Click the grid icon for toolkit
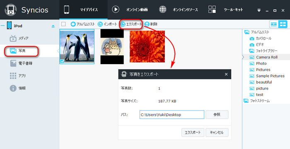 [x=212, y=10]
